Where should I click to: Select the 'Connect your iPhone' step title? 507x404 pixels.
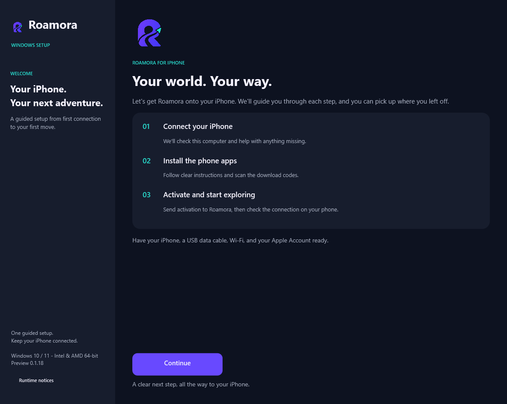point(198,126)
